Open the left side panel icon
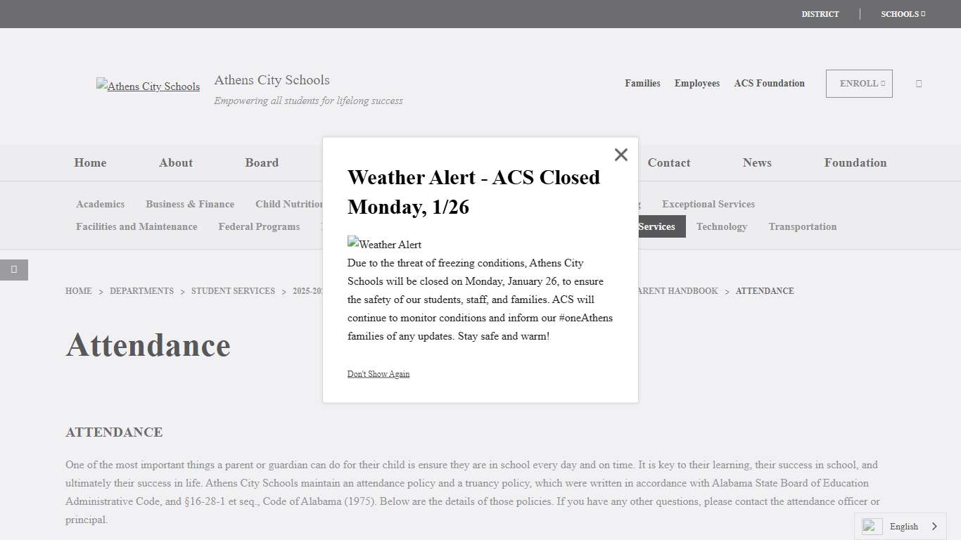 coord(14,269)
